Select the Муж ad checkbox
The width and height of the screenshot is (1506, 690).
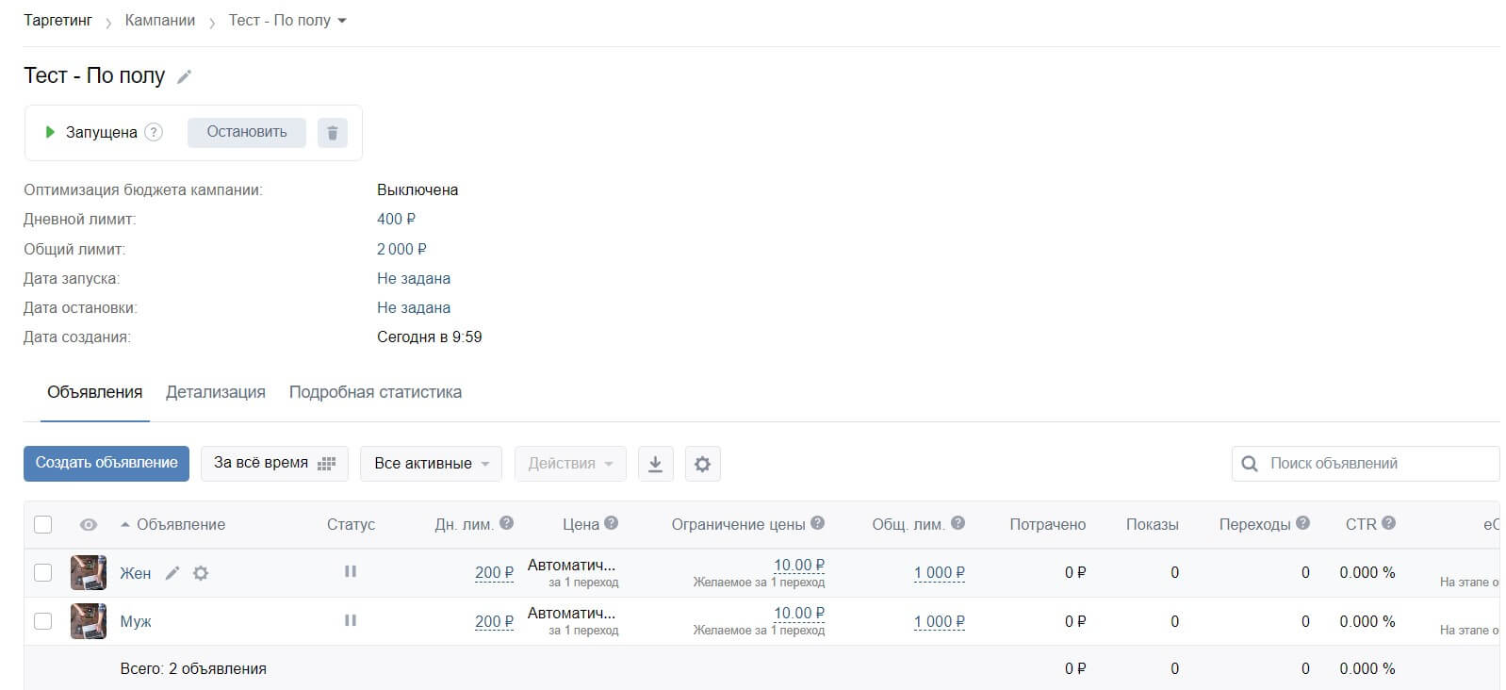click(x=43, y=621)
